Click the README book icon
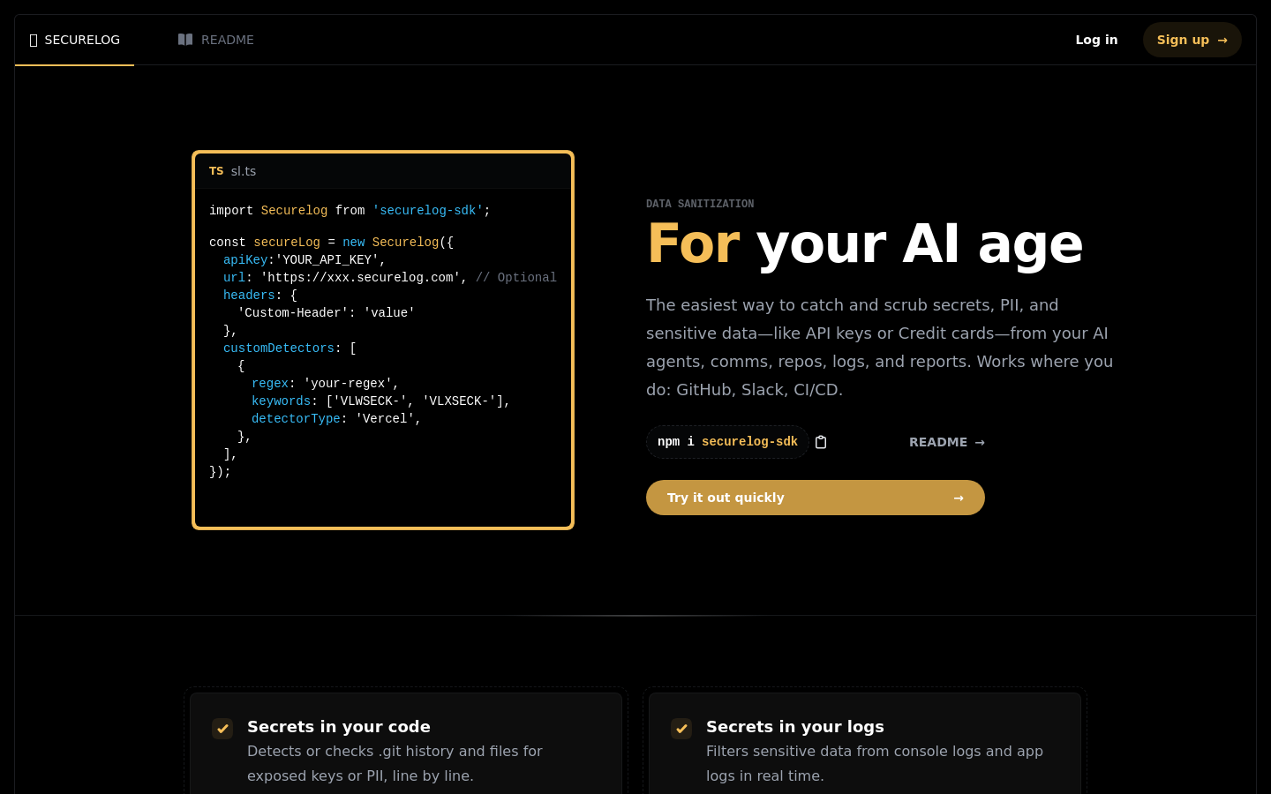1271x794 pixels. click(x=185, y=40)
